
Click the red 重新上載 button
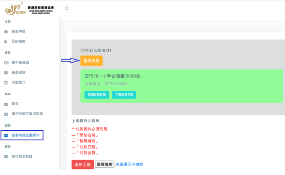point(82,165)
